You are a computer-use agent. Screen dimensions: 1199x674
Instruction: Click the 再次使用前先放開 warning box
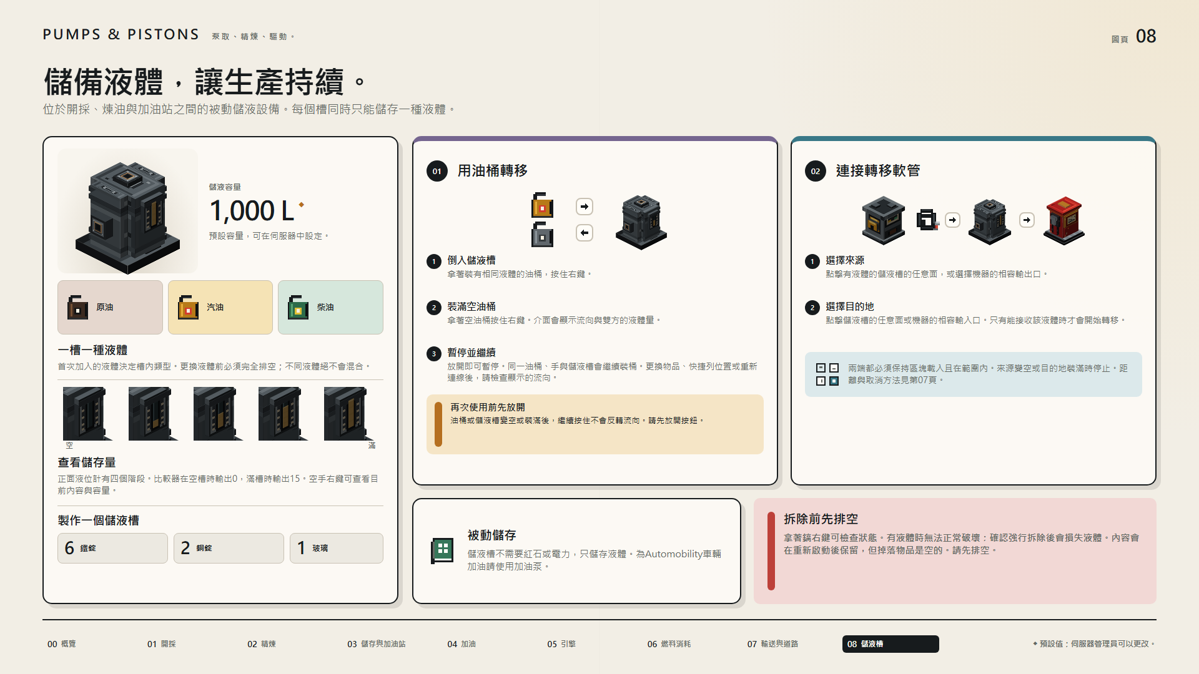(x=595, y=424)
